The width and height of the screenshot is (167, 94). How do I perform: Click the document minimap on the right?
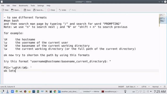pyautogui.click(x=163, y=20)
